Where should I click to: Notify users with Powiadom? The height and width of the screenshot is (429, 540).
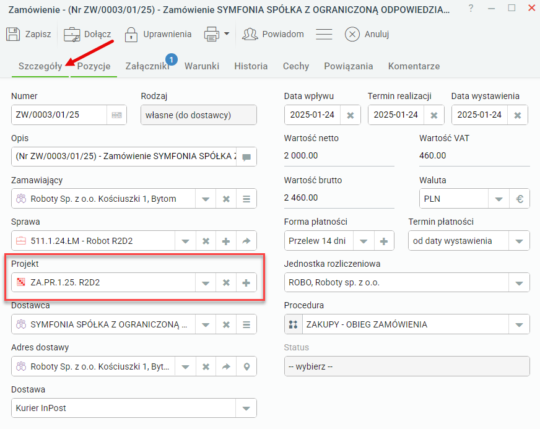(x=273, y=34)
